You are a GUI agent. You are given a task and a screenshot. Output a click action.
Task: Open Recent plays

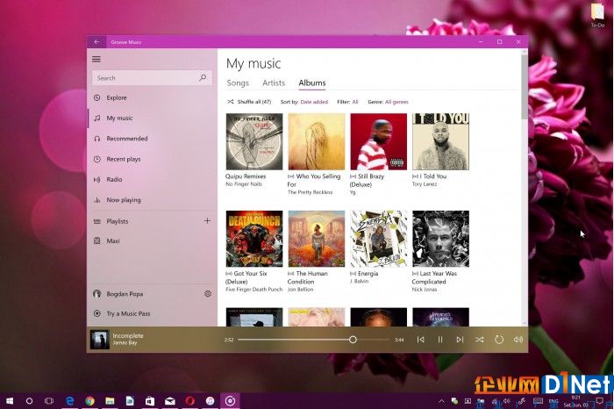tap(152, 159)
